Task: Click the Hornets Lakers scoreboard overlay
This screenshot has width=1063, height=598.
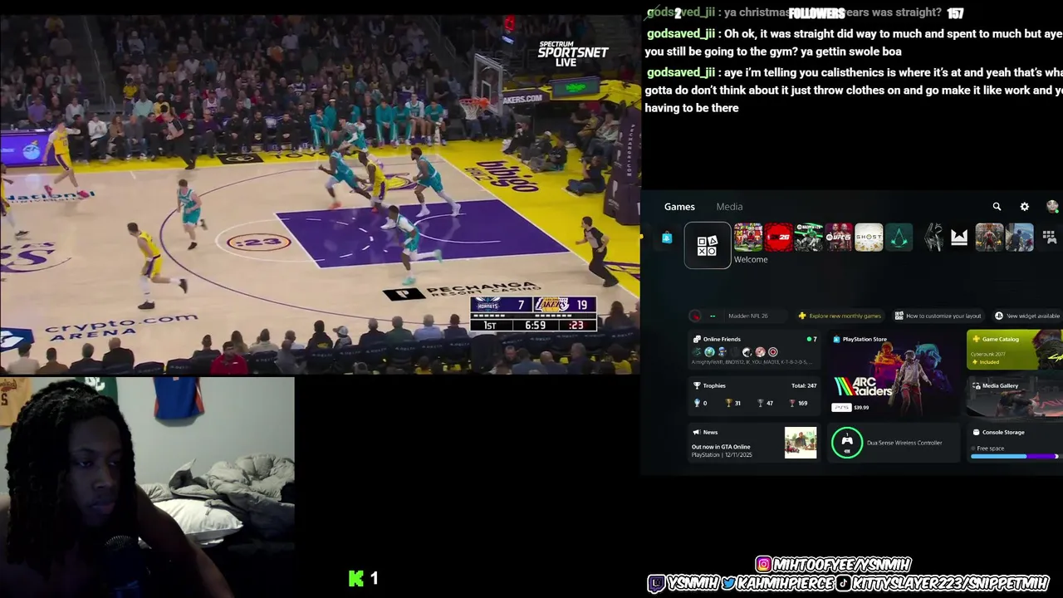Action: (533, 314)
